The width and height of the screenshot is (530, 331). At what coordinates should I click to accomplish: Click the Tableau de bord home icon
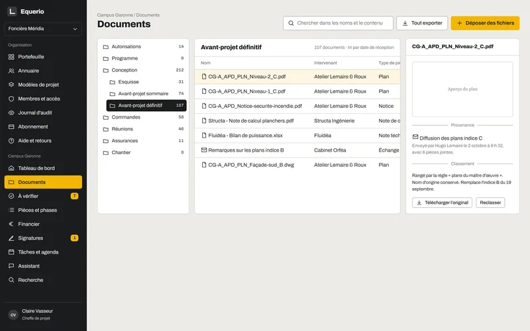(x=11, y=168)
